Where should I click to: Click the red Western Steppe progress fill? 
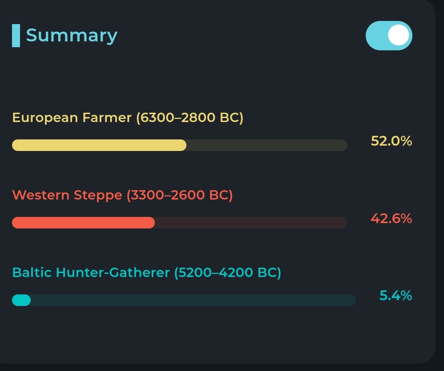click(83, 223)
